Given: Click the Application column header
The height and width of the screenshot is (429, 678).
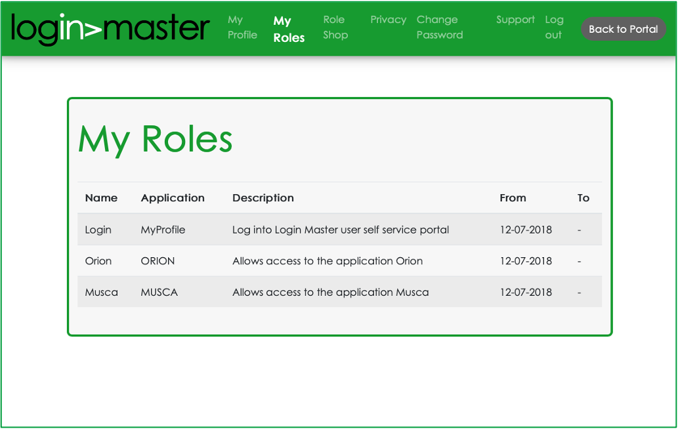Looking at the screenshot, I should (173, 197).
